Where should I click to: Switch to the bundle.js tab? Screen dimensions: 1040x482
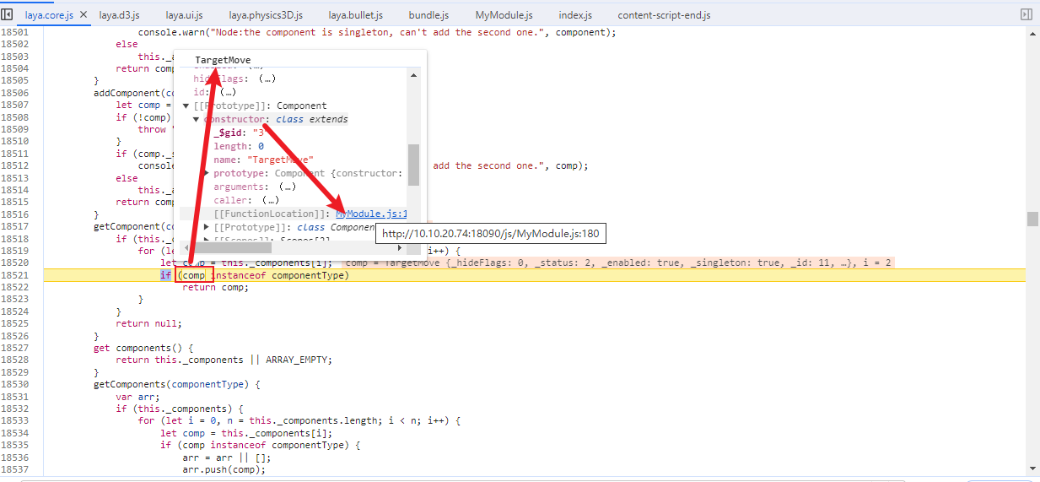428,15
